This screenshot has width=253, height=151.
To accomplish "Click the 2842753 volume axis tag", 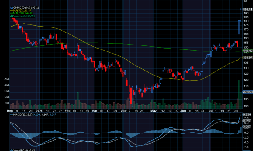I will click(248, 92).
